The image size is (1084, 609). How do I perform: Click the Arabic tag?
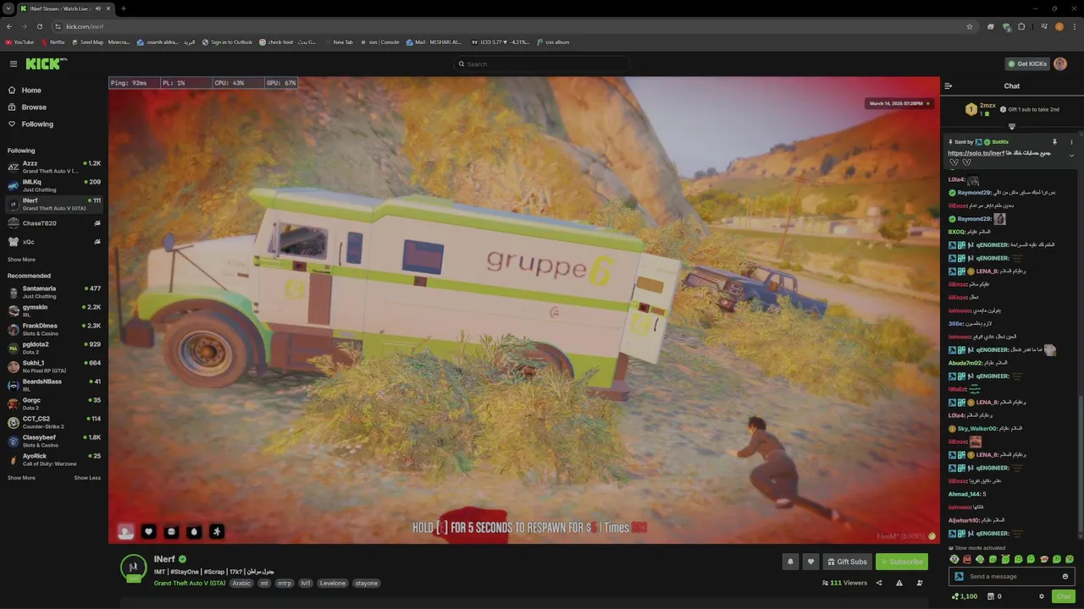pos(241,583)
